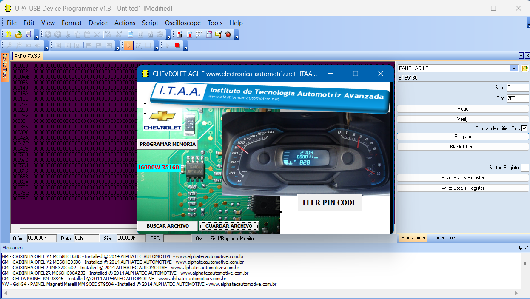This screenshot has height=299, width=530.
Task: Open device file via folder icon beside PANEL AGILE
Action: pos(525,68)
